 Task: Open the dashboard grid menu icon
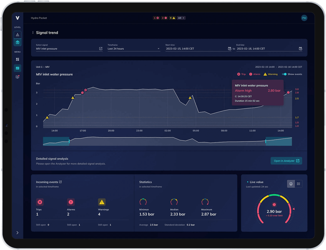tap(17, 59)
